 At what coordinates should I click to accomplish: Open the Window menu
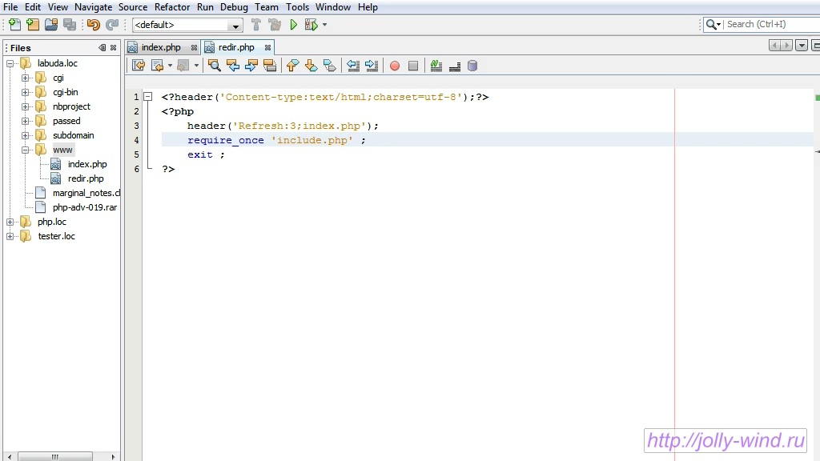[333, 7]
